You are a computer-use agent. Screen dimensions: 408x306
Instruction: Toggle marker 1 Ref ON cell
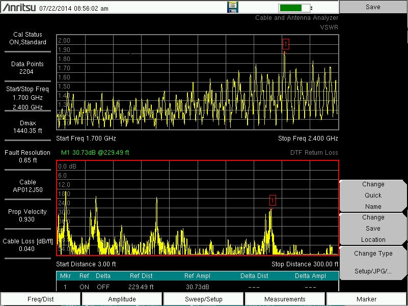click(84, 287)
